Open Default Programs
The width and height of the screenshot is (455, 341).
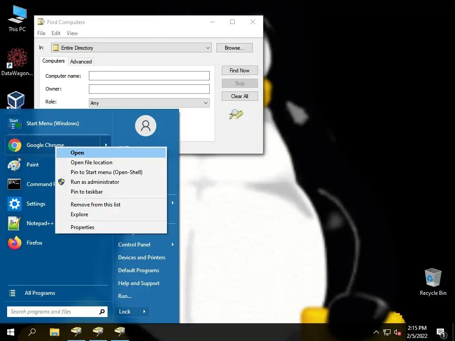[139, 270]
